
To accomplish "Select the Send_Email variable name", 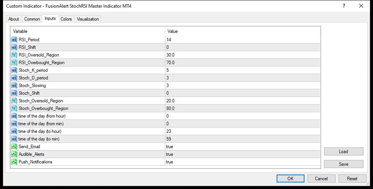I will pyautogui.click(x=29, y=146).
